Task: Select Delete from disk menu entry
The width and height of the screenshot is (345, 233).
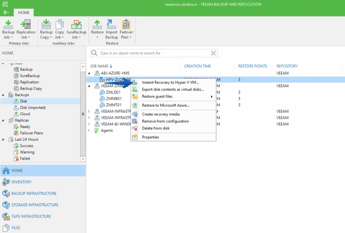Action: coord(174,128)
